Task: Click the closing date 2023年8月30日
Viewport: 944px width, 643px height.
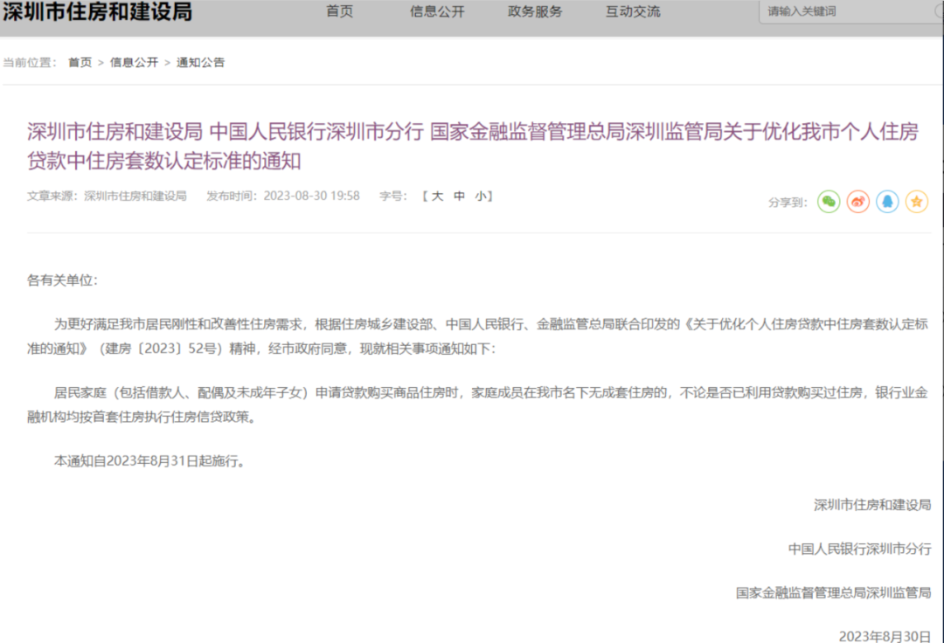Action: [x=885, y=636]
